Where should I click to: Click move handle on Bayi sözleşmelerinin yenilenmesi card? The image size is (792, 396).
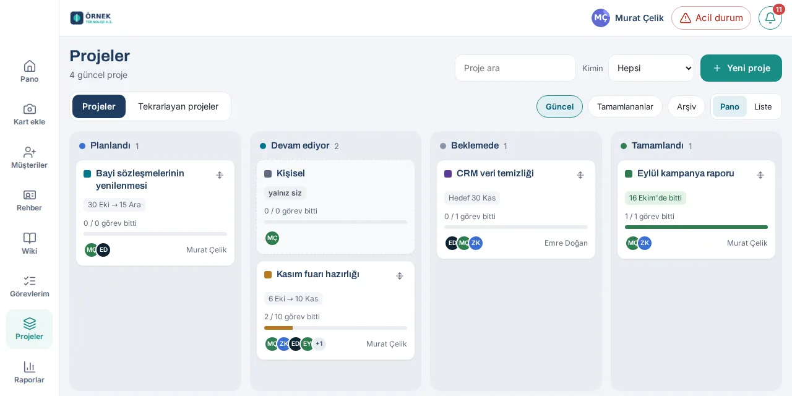point(220,175)
